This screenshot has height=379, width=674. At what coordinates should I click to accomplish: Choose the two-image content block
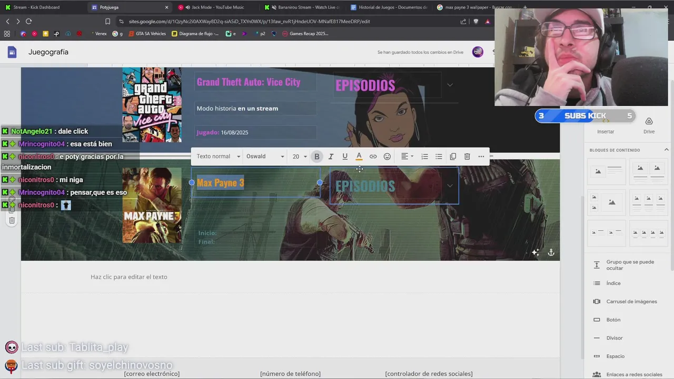(x=649, y=172)
